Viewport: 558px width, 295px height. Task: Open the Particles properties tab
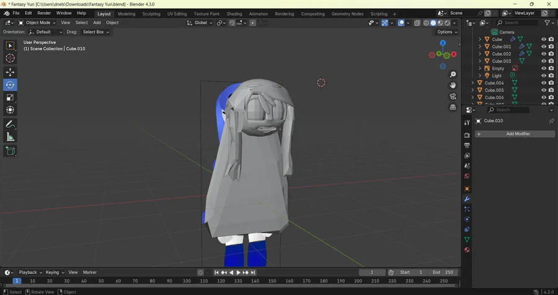[467, 209]
